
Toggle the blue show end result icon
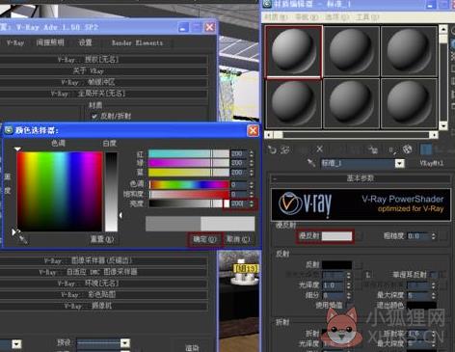426,149
